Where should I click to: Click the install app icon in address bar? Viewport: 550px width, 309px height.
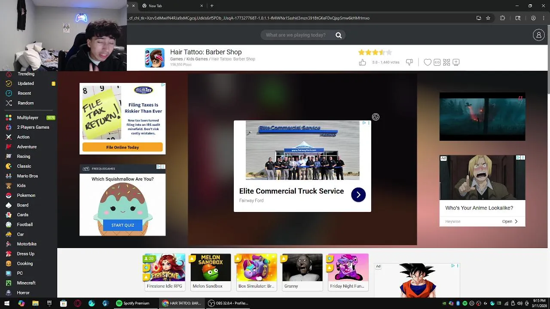479,18
